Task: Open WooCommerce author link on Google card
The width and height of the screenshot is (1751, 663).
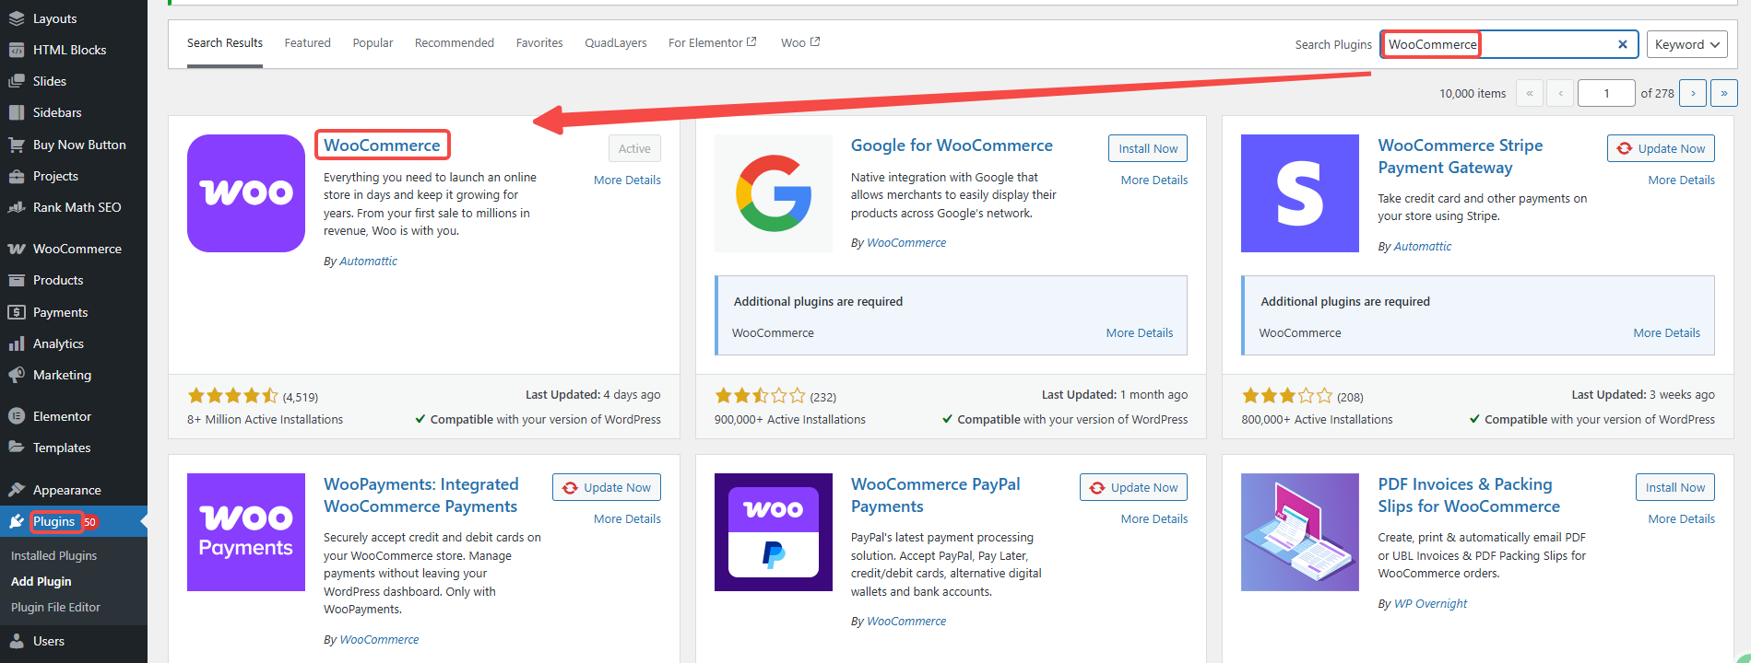Action: 906,243
